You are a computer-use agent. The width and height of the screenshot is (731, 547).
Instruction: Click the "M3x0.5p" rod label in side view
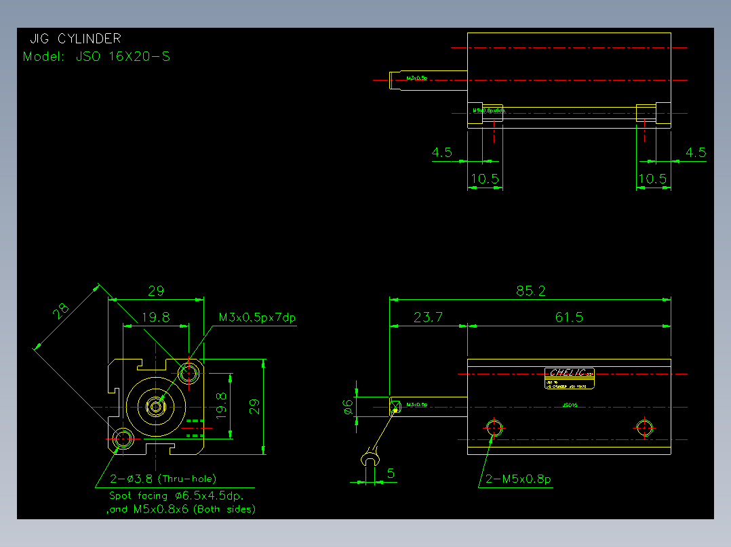point(417,405)
